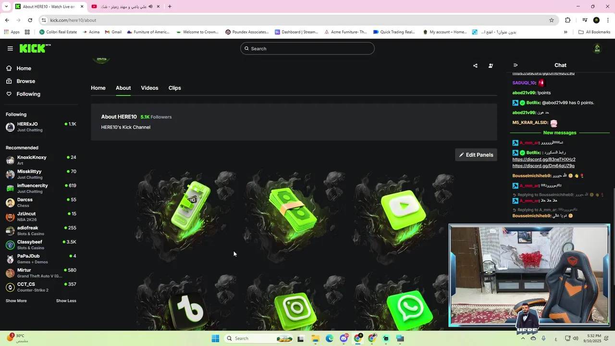Bookmark this page with the star icon
The height and width of the screenshot is (346, 615).
click(552, 20)
